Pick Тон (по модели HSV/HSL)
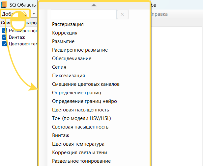Viewport: 203px width, 166px height. pyautogui.click(x=79, y=118)
